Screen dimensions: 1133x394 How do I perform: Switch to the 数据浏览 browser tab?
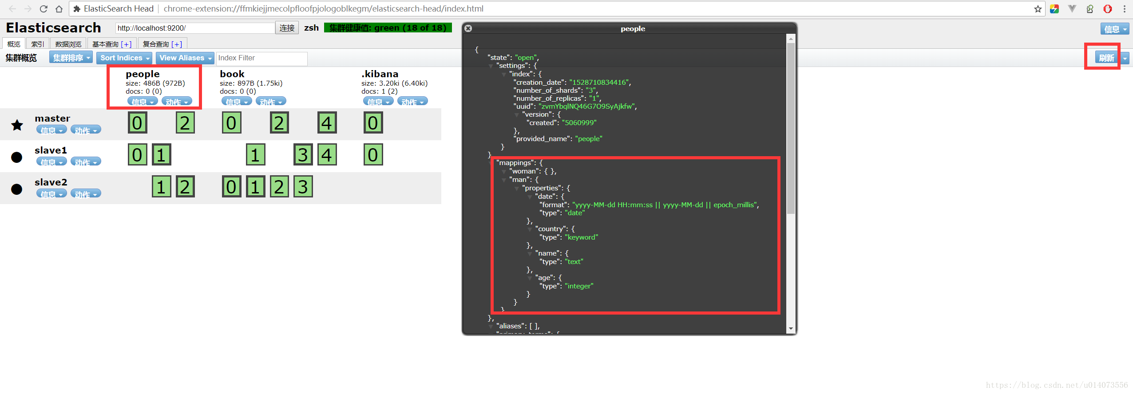(68, 44)
